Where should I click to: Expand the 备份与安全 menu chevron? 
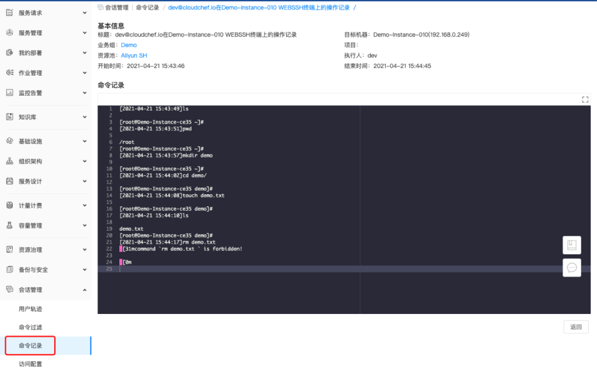(x=85, y=270)
